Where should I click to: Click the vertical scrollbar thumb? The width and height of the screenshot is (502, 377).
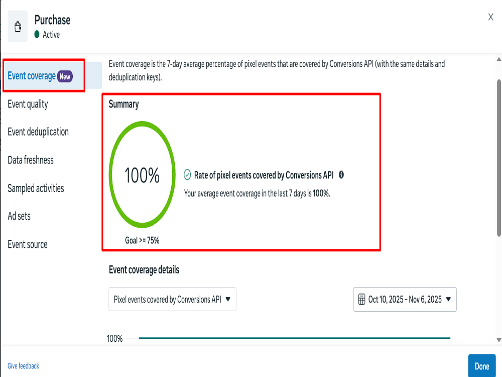pos(499,158)
